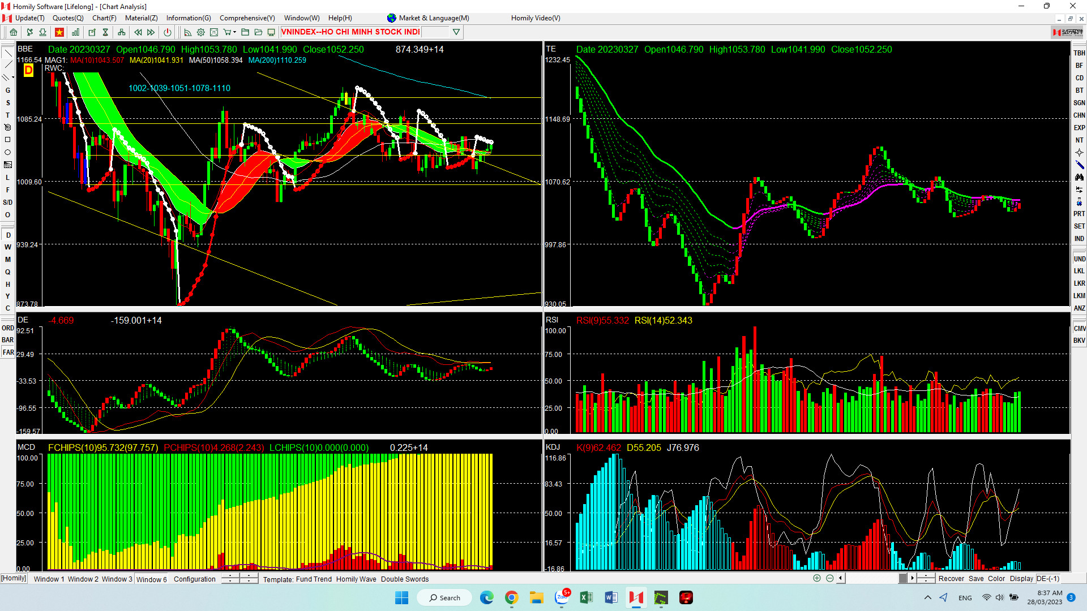Click the Vietnam flag market icon
Screen dimensions: 1087x611
(59, 32)
